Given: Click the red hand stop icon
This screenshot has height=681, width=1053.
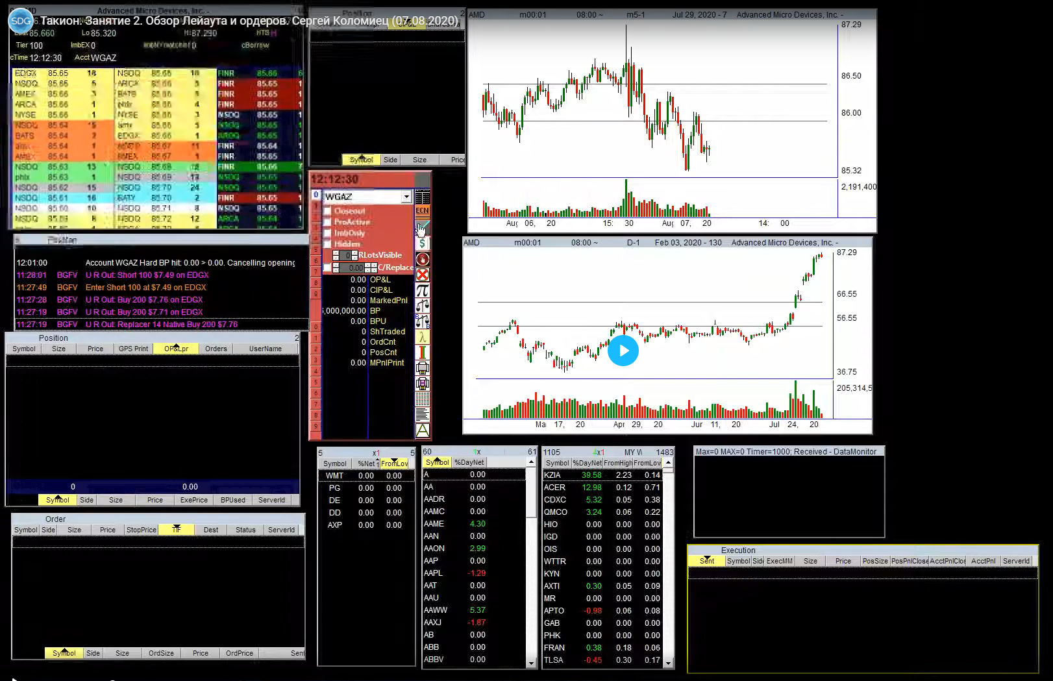Looking at the screenshot, I should tap(422, 259).
